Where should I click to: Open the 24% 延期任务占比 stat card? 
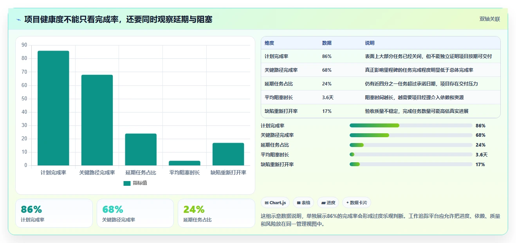216,213
